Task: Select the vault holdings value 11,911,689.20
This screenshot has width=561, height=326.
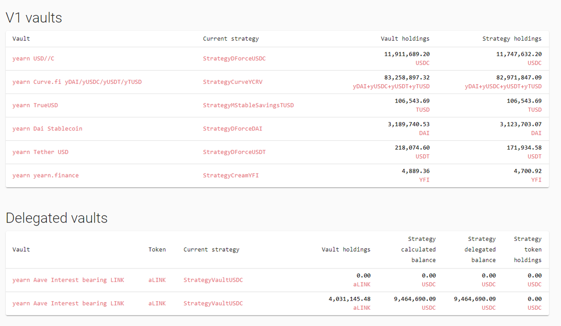Action: click(407, 54)
